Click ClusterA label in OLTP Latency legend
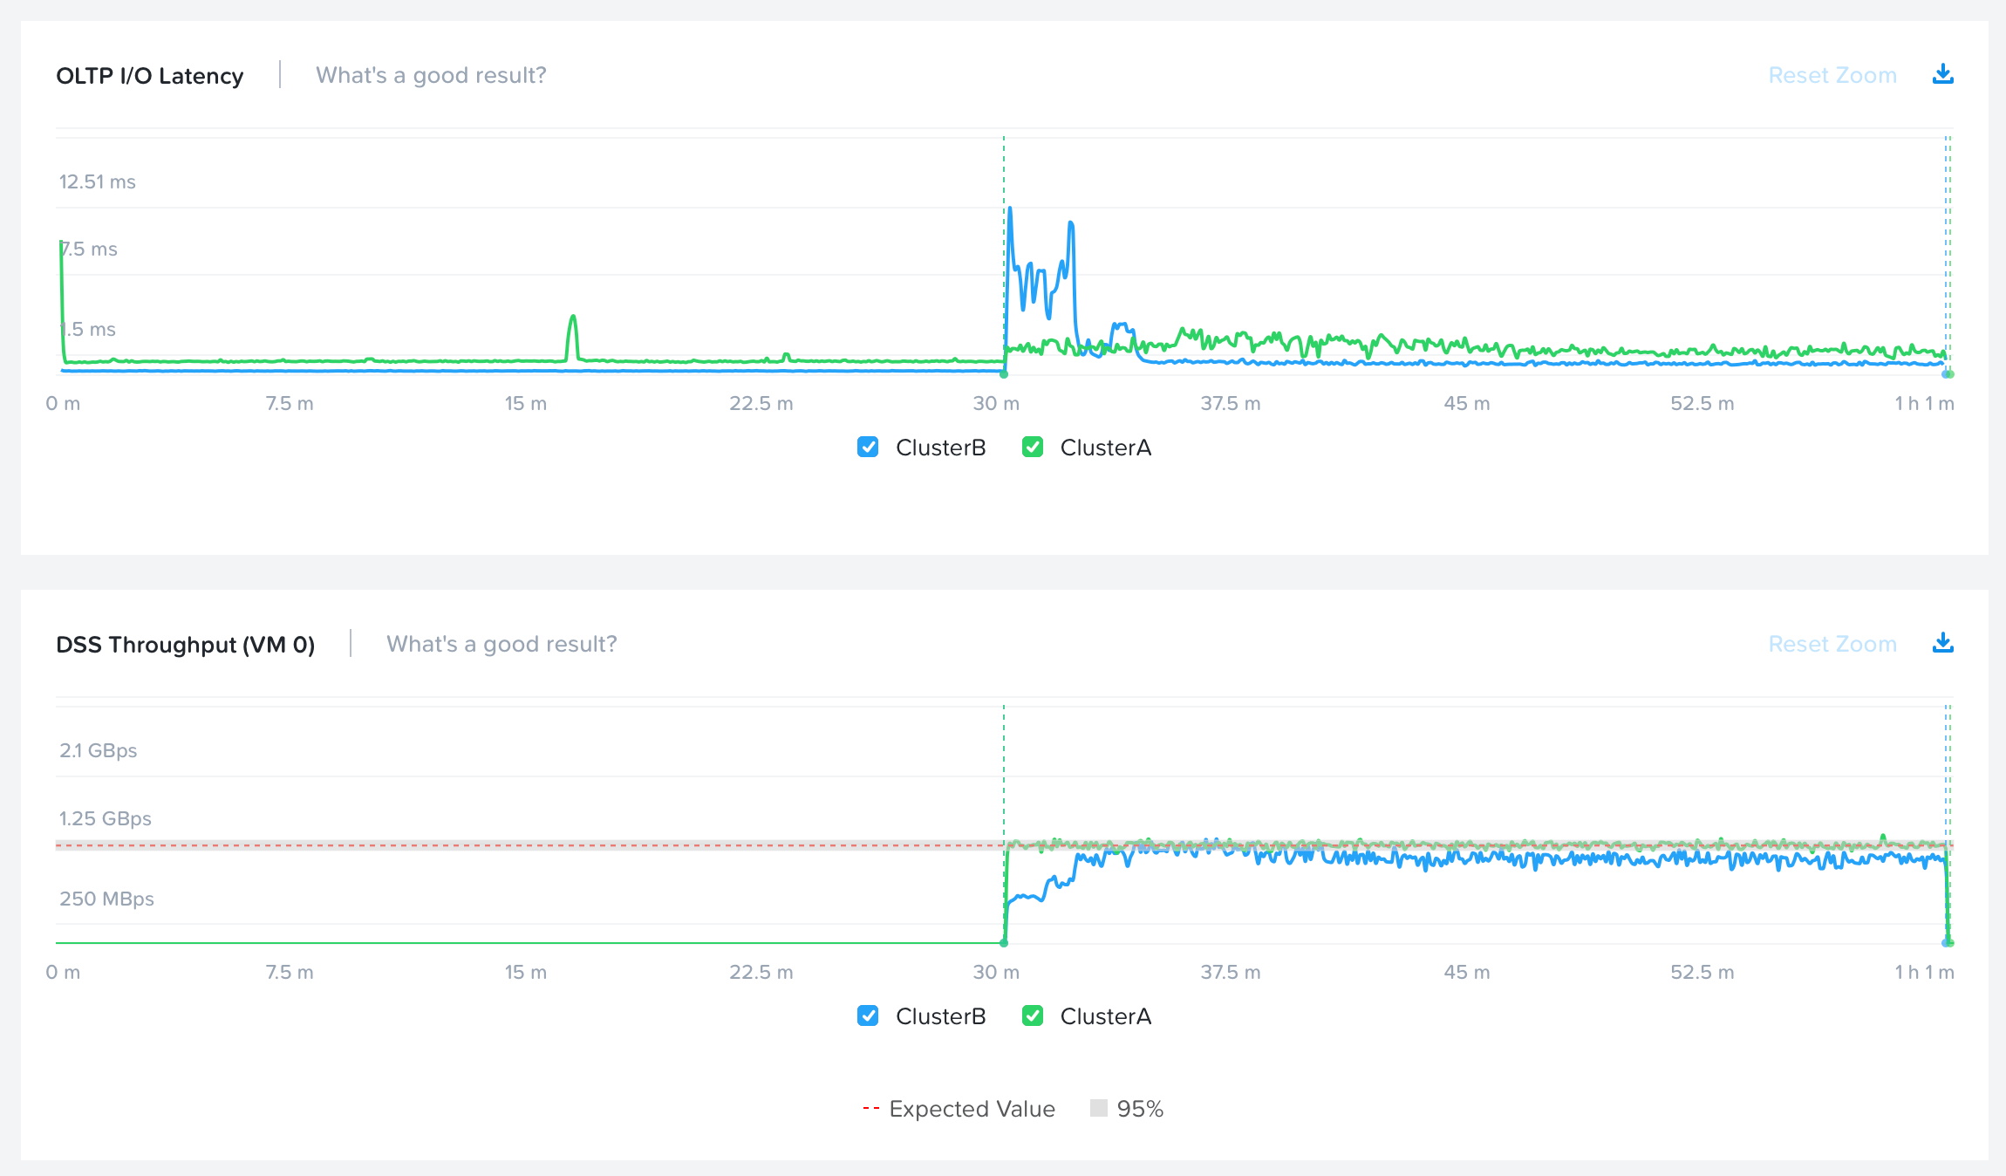Image resolution: width=2006 pixels, height=1176 pixels. pyautogui.click(x=1105, y=448)
